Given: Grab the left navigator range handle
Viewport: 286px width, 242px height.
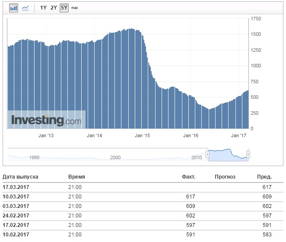Looking at the screenshot, I should [208, 154].
